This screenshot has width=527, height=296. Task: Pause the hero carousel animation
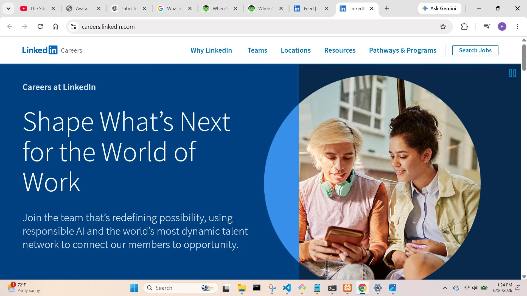[x=512, y=73]
